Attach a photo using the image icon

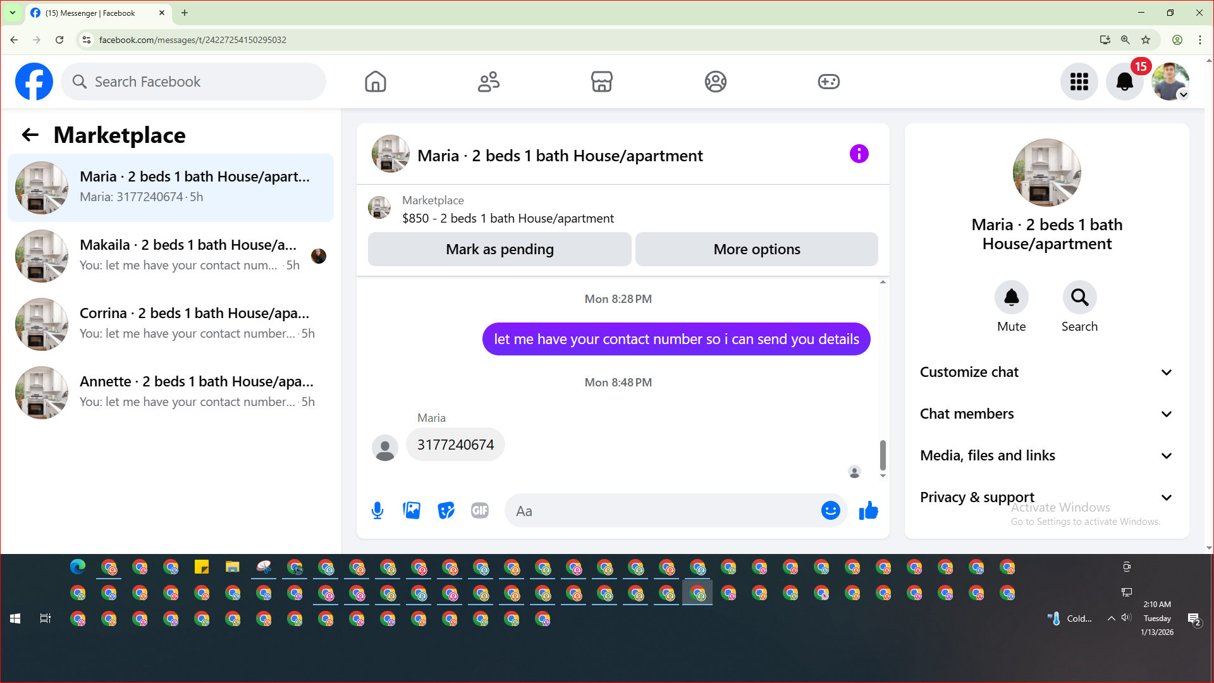412,510
